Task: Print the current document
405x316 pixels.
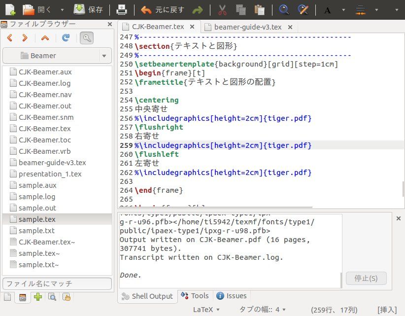Action: (x=121, y=10)
